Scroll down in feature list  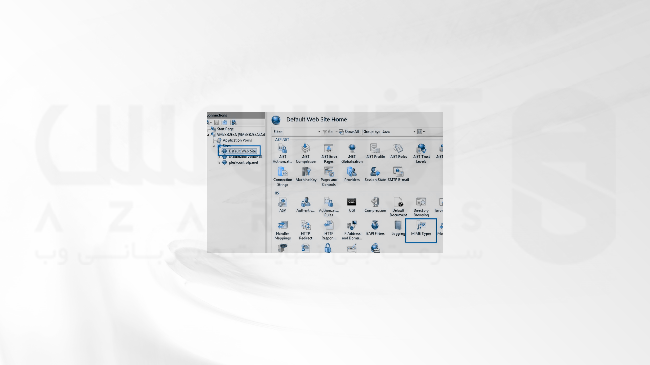pos(441,251)
